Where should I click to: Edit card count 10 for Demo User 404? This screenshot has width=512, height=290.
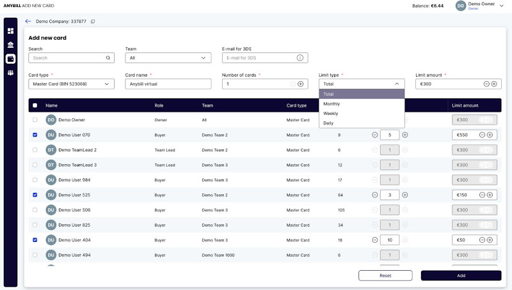[390, 240]
